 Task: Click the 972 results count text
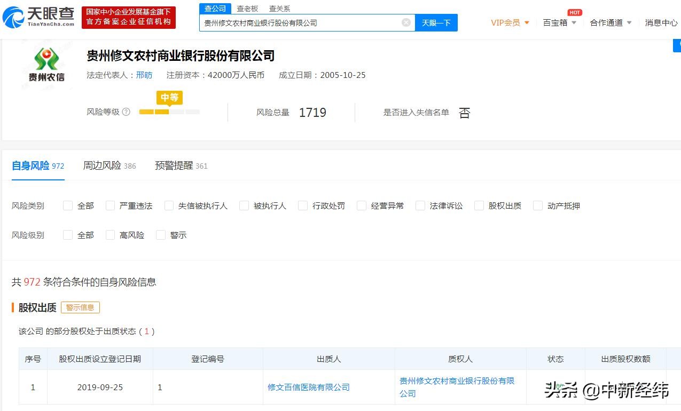[32, 282]
